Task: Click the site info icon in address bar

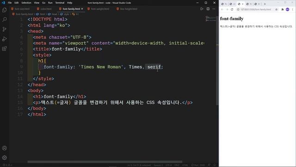Action: [x=238, y=9]
